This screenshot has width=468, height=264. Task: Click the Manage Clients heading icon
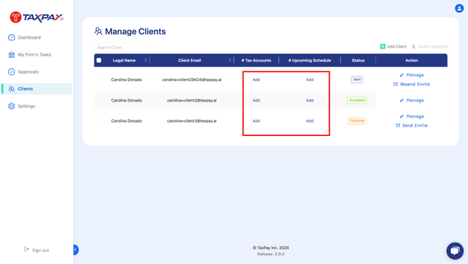click(x=98, y=31)
